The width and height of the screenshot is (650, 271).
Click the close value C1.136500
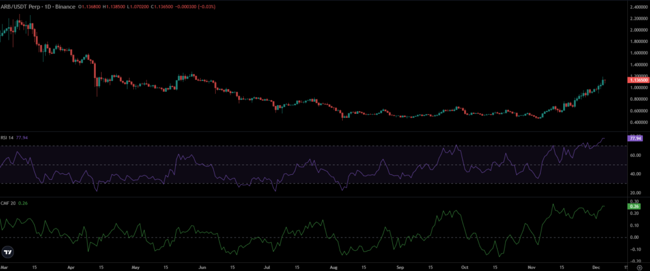coord(162,6)
